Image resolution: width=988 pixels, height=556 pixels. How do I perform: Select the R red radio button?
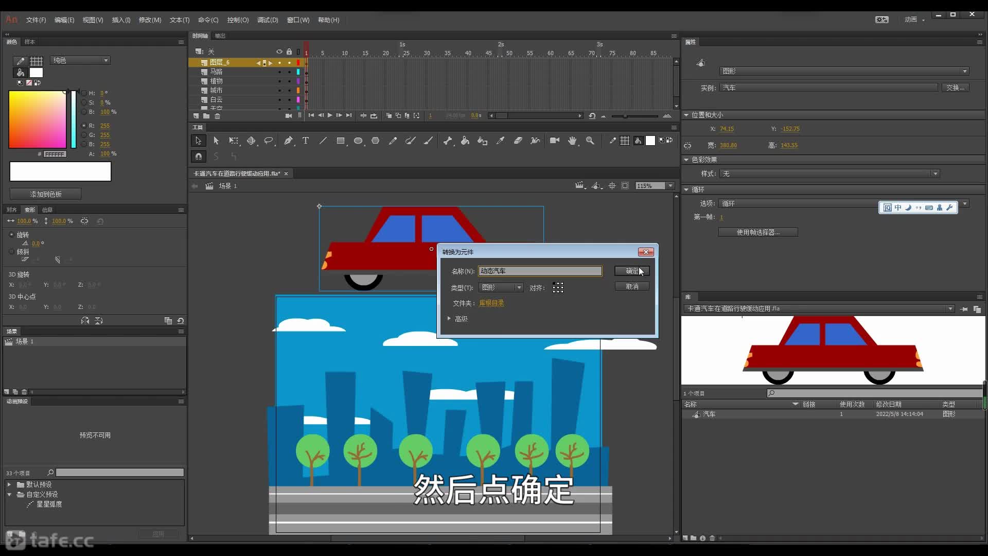84,126
